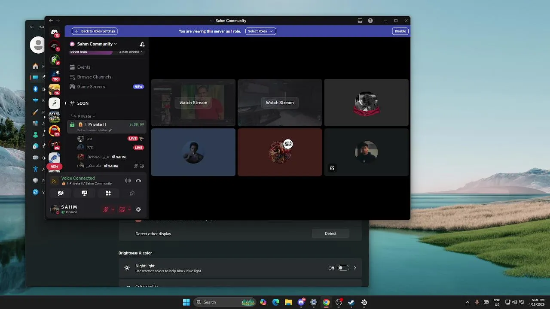The image size is (550, 309).
Task: Share your screen icon in voice panel
Action: [x=84, y=193]
